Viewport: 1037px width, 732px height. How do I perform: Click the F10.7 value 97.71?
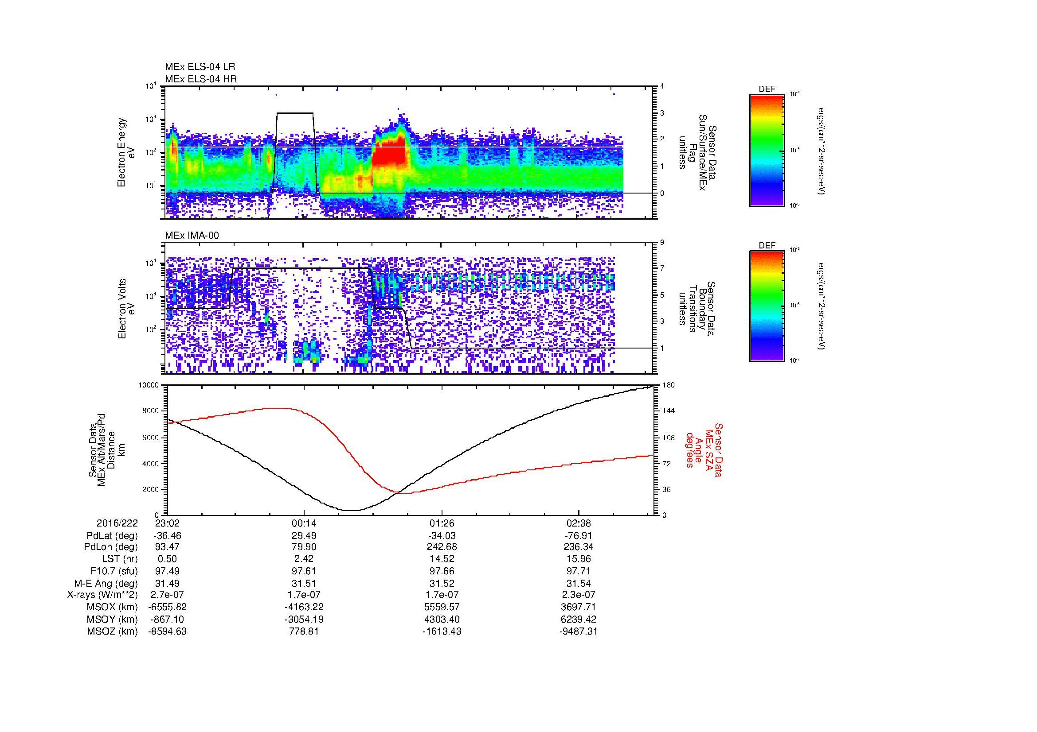point(579,571)
